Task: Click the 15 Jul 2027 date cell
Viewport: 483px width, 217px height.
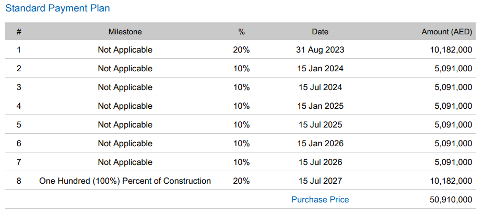Action: 320,181
